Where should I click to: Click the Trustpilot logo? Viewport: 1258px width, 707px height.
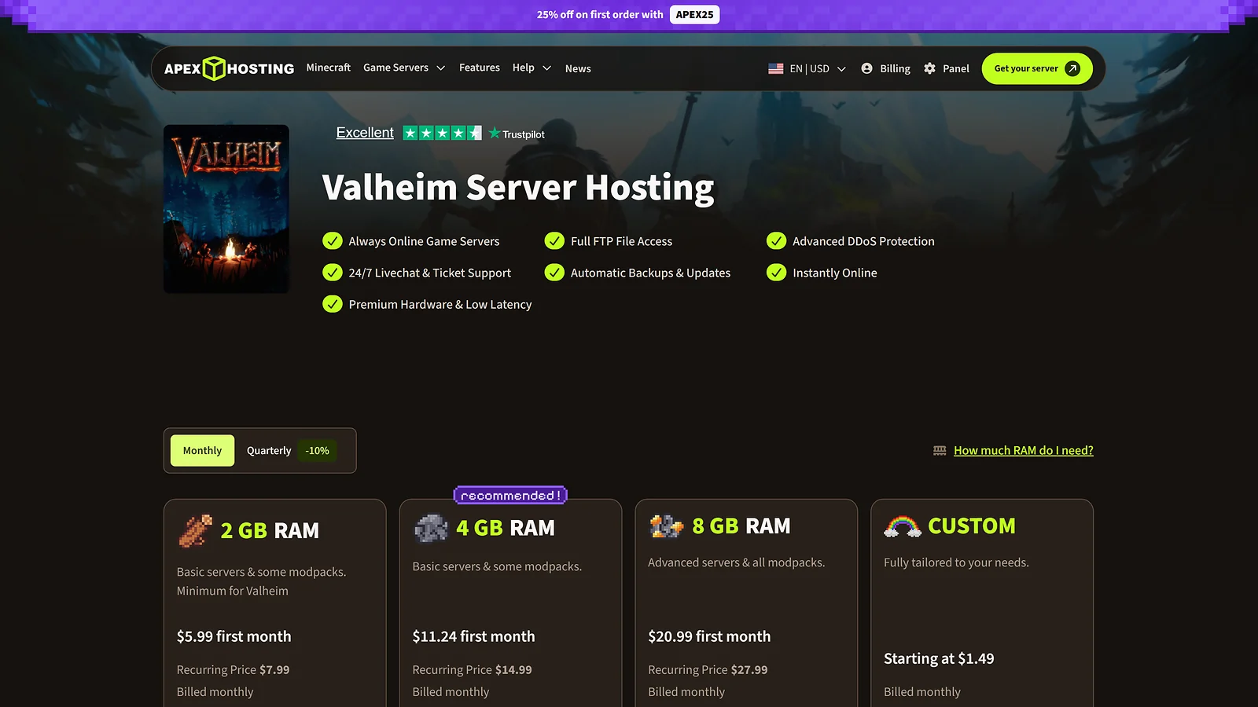coord(517,134)
